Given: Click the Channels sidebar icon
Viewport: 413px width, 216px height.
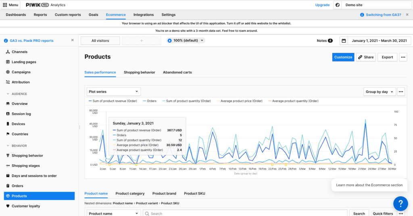Looking at the screenshot, I should (x=8, y=52).
